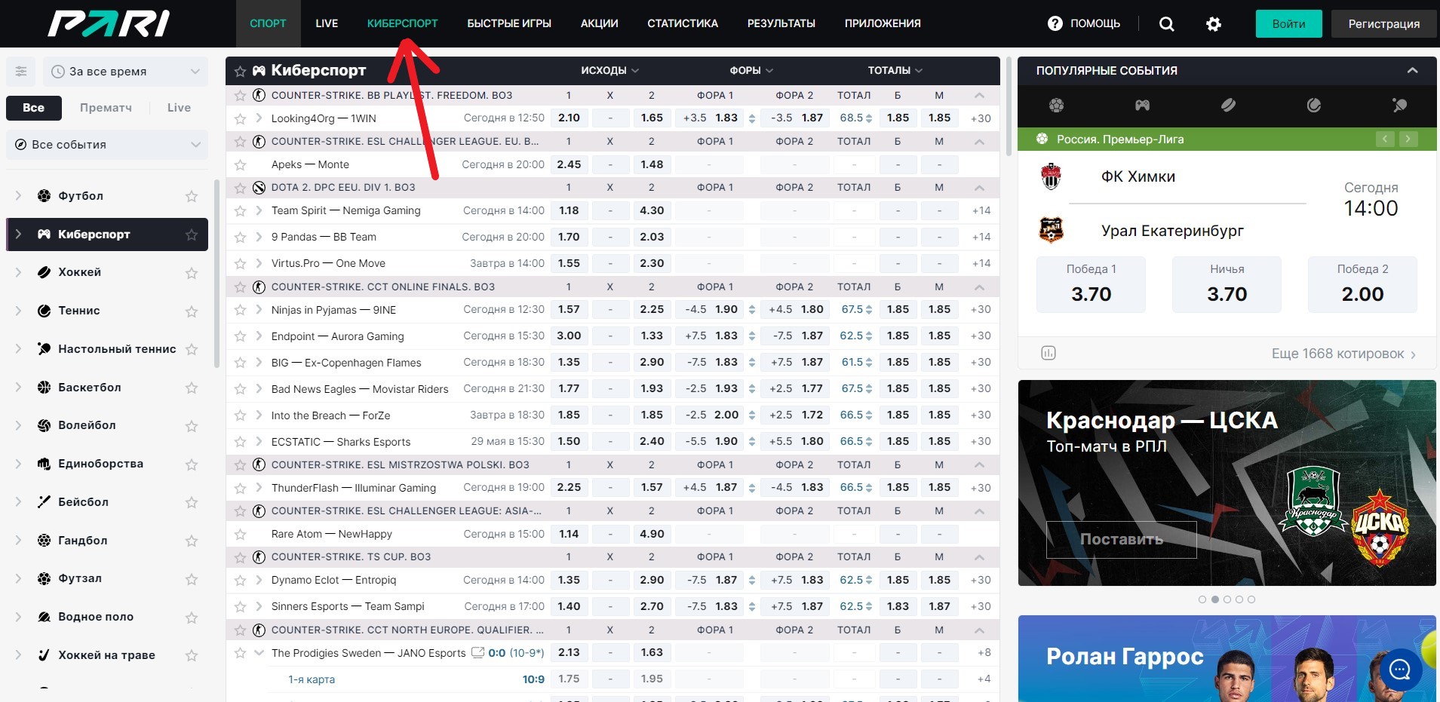Show +30 more markets for Endpoint — Aurora Gaming

point(981,336)
